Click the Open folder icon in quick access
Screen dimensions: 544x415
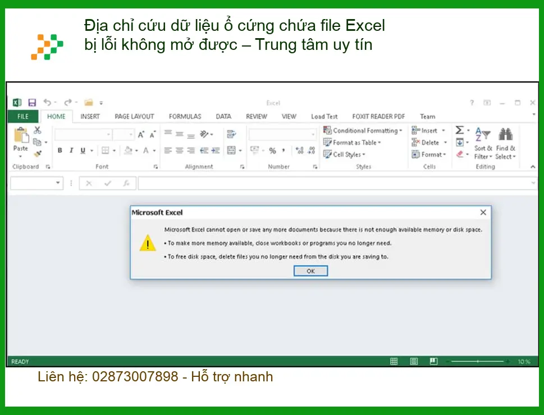(x=89, y=102)
